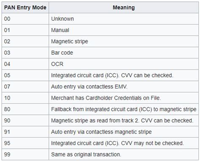Screen dimensions: 200x161
Task: Click Merchant has Cardholder Credentials on File
Action: (x=106, y=98)
